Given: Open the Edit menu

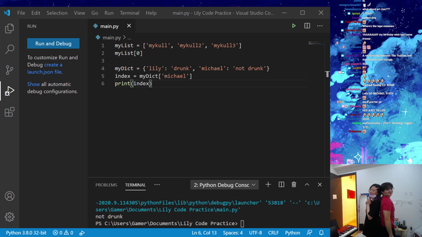Looking at the screenshot, I should (36, 13).
